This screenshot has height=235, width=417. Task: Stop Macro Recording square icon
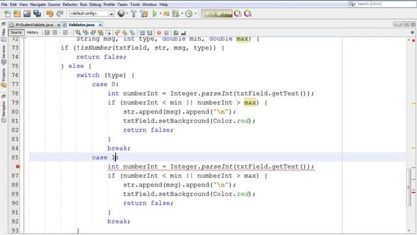pyautogui.click(x=167, y=33)
